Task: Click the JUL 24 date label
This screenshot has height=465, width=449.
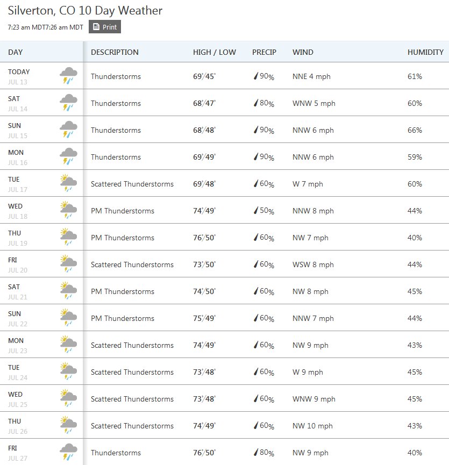Action: coord(18,377)
